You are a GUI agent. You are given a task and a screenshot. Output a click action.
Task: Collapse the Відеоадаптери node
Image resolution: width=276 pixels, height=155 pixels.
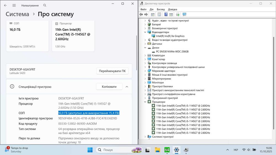(x=145, y=32)
